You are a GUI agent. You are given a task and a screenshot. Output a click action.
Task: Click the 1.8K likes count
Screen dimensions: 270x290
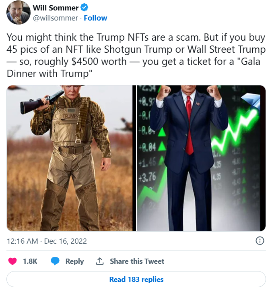30,261
